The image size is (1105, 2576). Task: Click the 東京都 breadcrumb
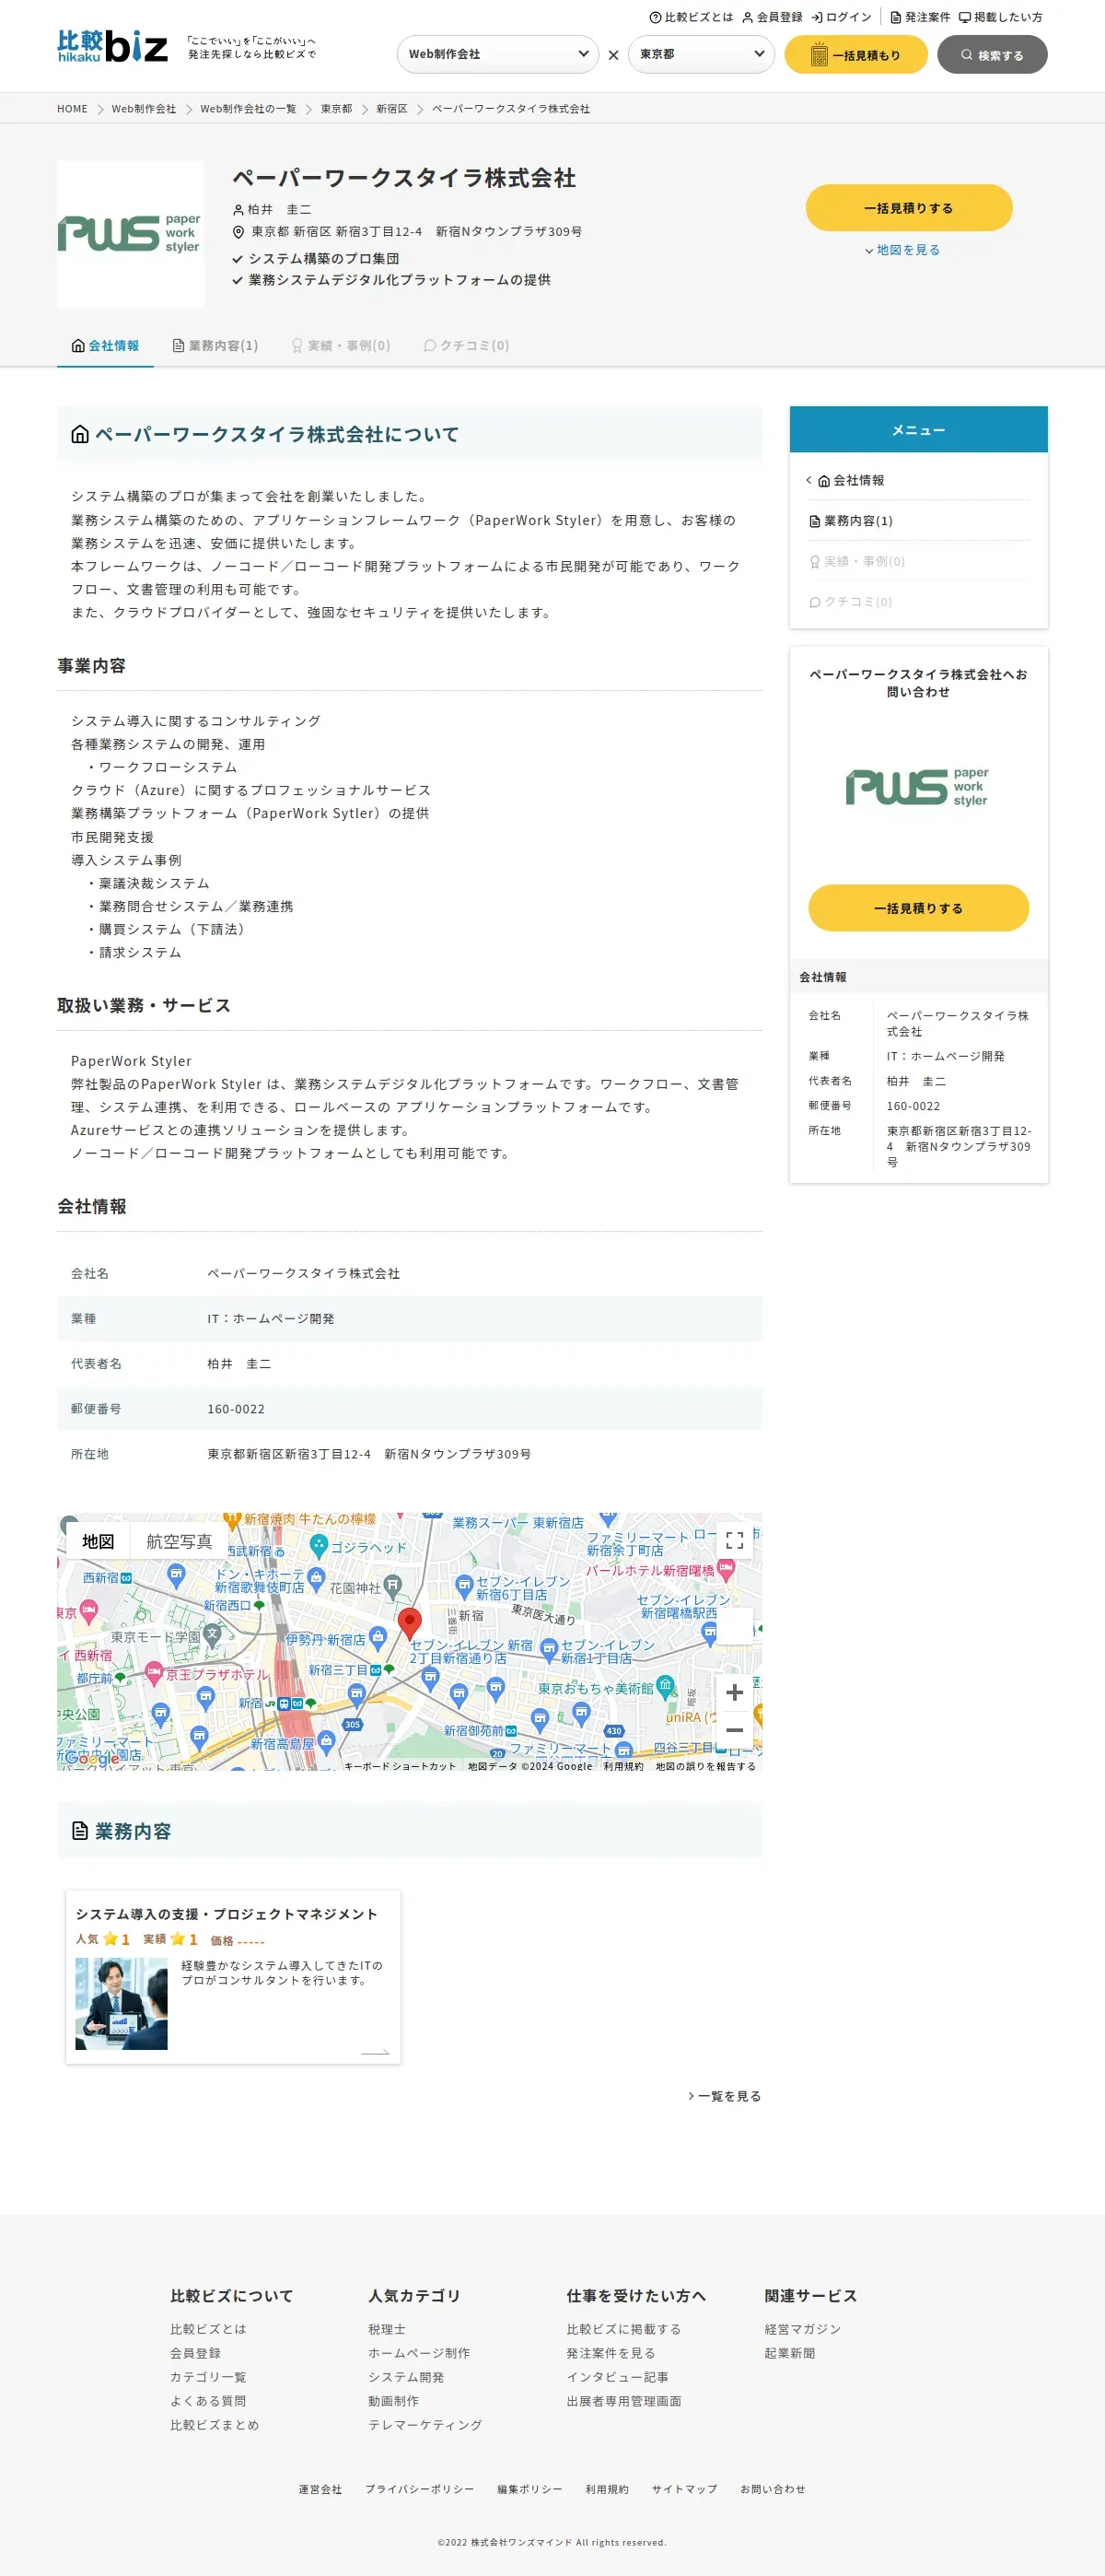336,109
